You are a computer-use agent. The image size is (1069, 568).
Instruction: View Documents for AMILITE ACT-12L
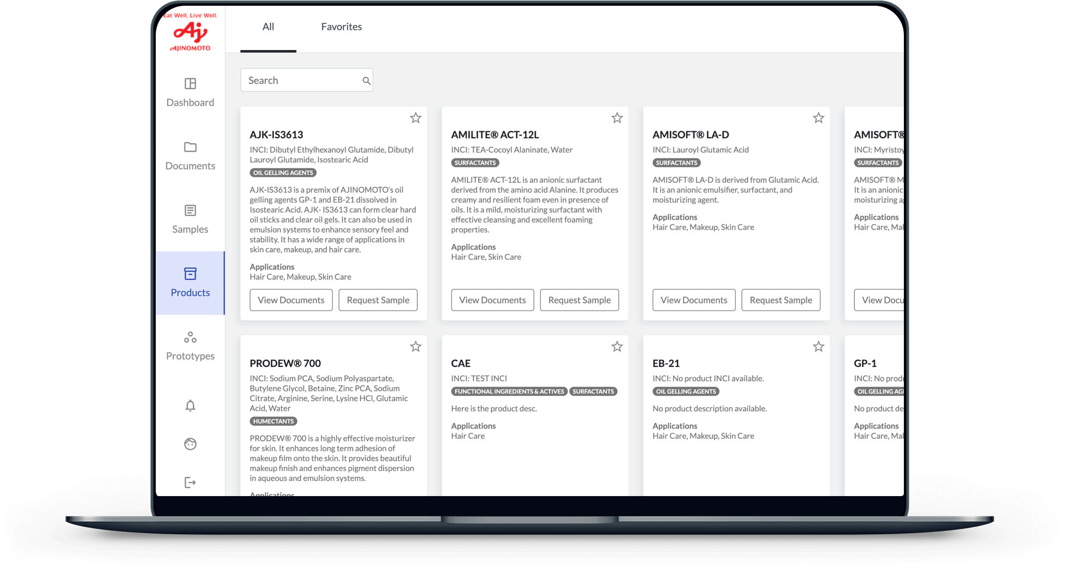pos(492,300)
